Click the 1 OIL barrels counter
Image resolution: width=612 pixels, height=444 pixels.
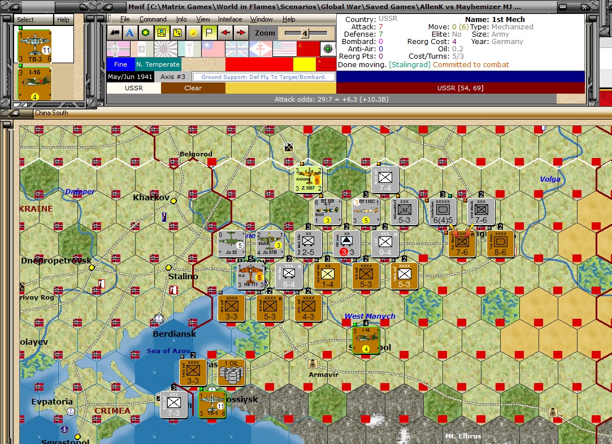point(232,372)
